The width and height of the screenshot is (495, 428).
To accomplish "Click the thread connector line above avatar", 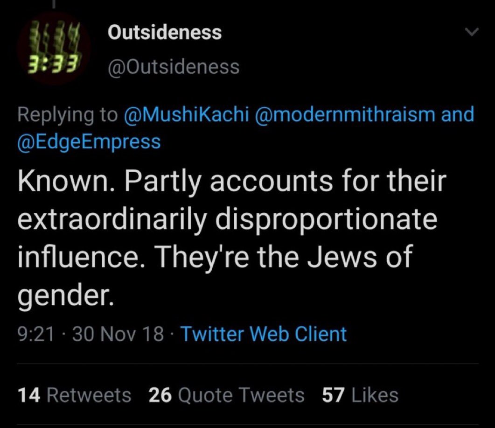I will 54,4.
